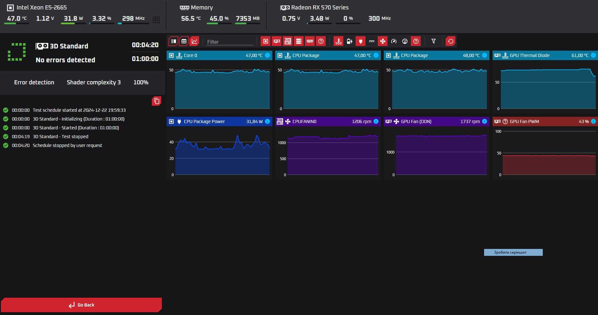This screenshot has width=598, height=315.
Task: Click the Зробити скріншот button
Action: pos(513,252)
